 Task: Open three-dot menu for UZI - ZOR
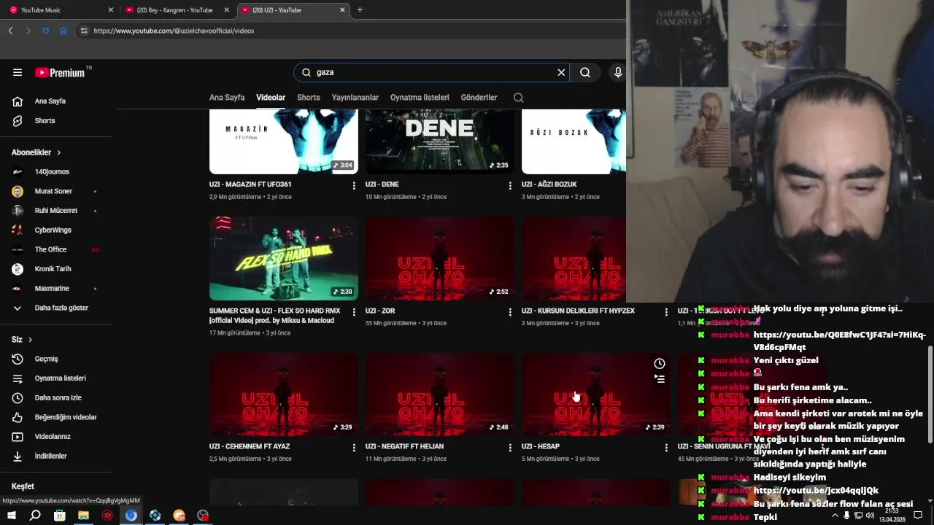[x=510, y=312]
